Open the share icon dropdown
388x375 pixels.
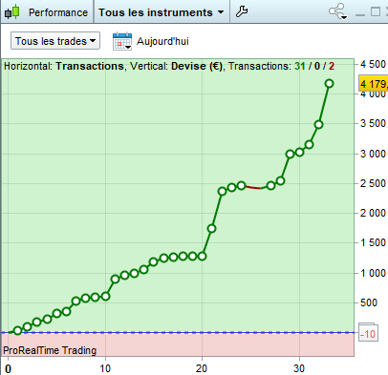[x=337, y=11]
